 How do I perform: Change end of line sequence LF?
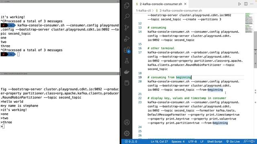202,142
